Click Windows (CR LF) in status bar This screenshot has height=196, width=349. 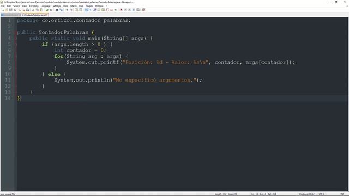point(306,194)
